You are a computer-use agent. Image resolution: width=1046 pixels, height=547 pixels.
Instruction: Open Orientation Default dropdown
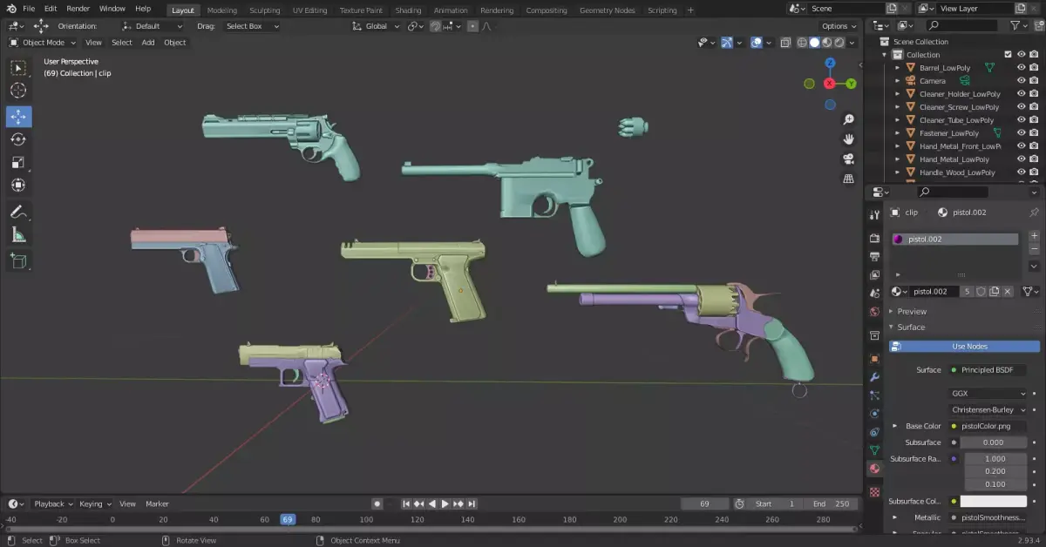click(x=152, y=26)
